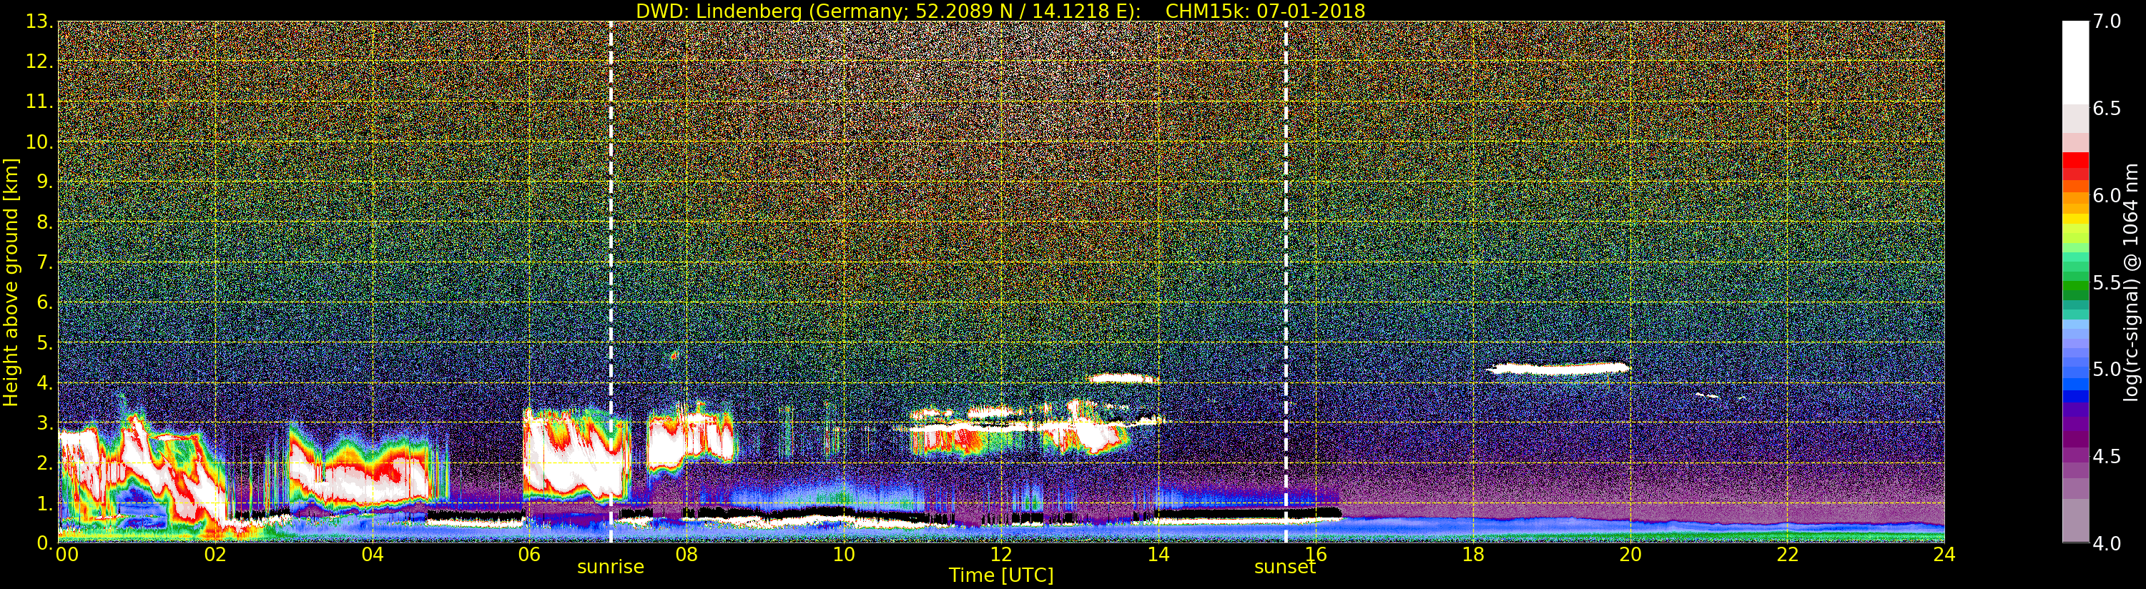2146x589 pixels.
Task: Click the 'sunrise' label below the axis
Action: tap(611, 568)
